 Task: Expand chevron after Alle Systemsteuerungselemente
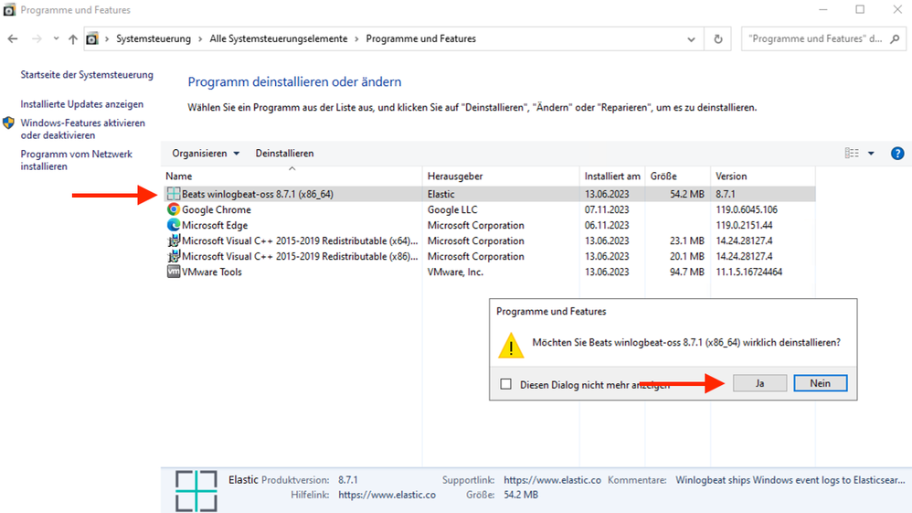[356, 39]
